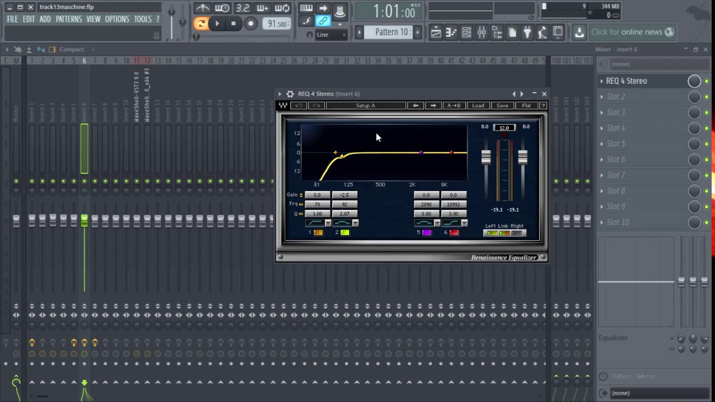Open the project picker page icon
Image resolution: width=715 pixels, height=402 pixels.
pyautogui.click(x=512, y=32)
